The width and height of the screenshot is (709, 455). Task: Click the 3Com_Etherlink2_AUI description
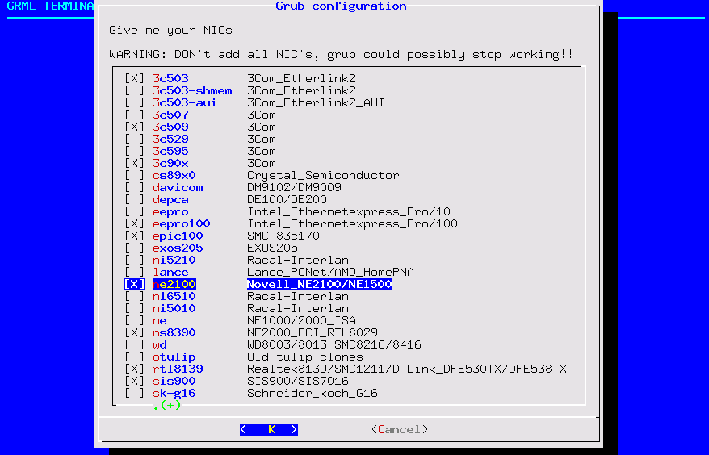(x=316, y=103)
